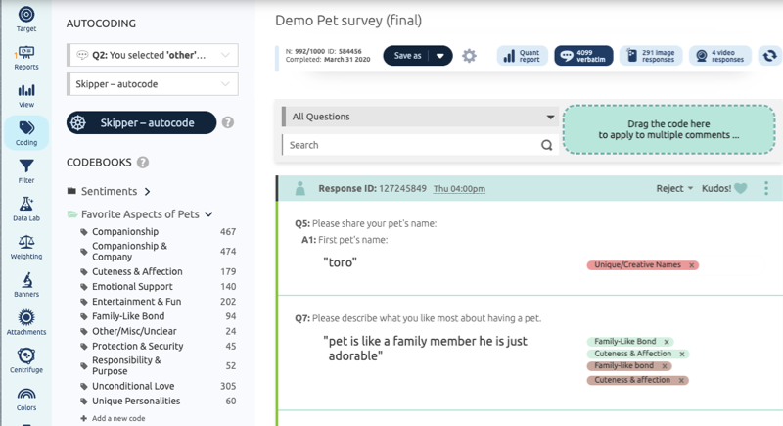Screen dimensions: 783x426
Task: Click the respondent person icon
Action: point(300,188)
